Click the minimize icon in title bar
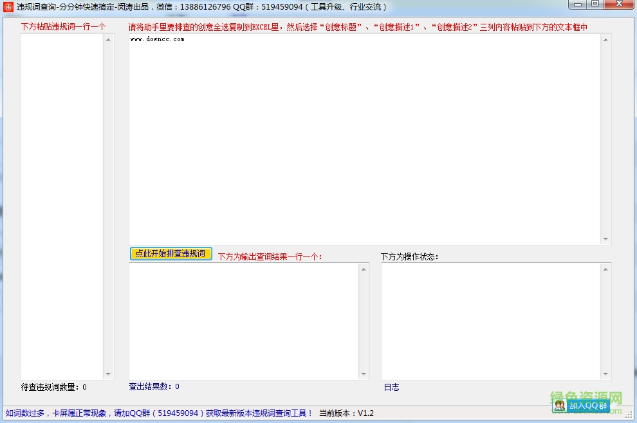Viewport: 637px width, 423px height. (577, 5)
